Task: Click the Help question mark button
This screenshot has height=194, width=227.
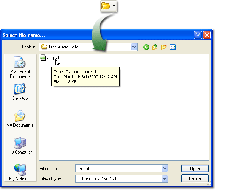Action: tap(198, 35)
